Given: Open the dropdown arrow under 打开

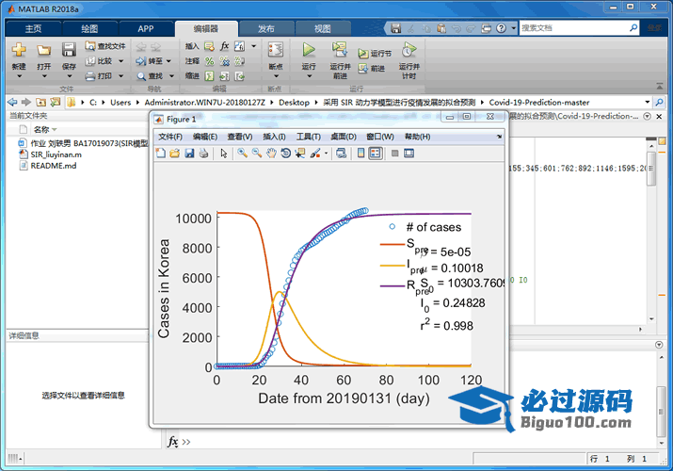Looking at the screenshot, I should coord(44,76).
